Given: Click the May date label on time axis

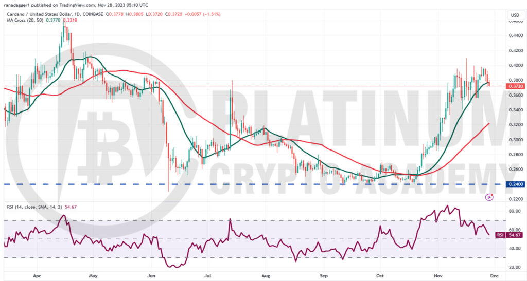Looking at the screenshot, I should click(x=93, y=276).
